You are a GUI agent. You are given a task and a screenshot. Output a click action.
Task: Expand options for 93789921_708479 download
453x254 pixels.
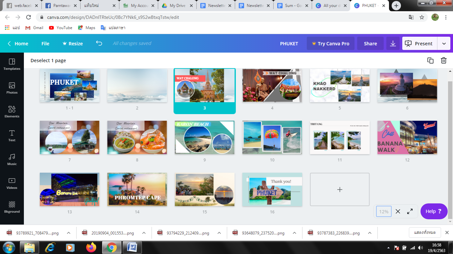point(69,233)
